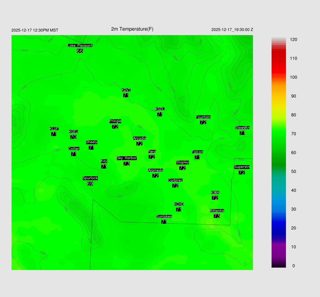The image size is (320, 297).
Task: Click the Fountain station label
Action: pos(203,117)
